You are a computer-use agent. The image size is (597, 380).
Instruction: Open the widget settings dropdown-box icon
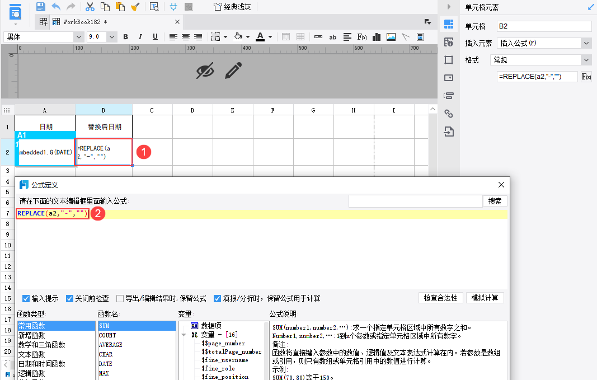pos(449,78)
